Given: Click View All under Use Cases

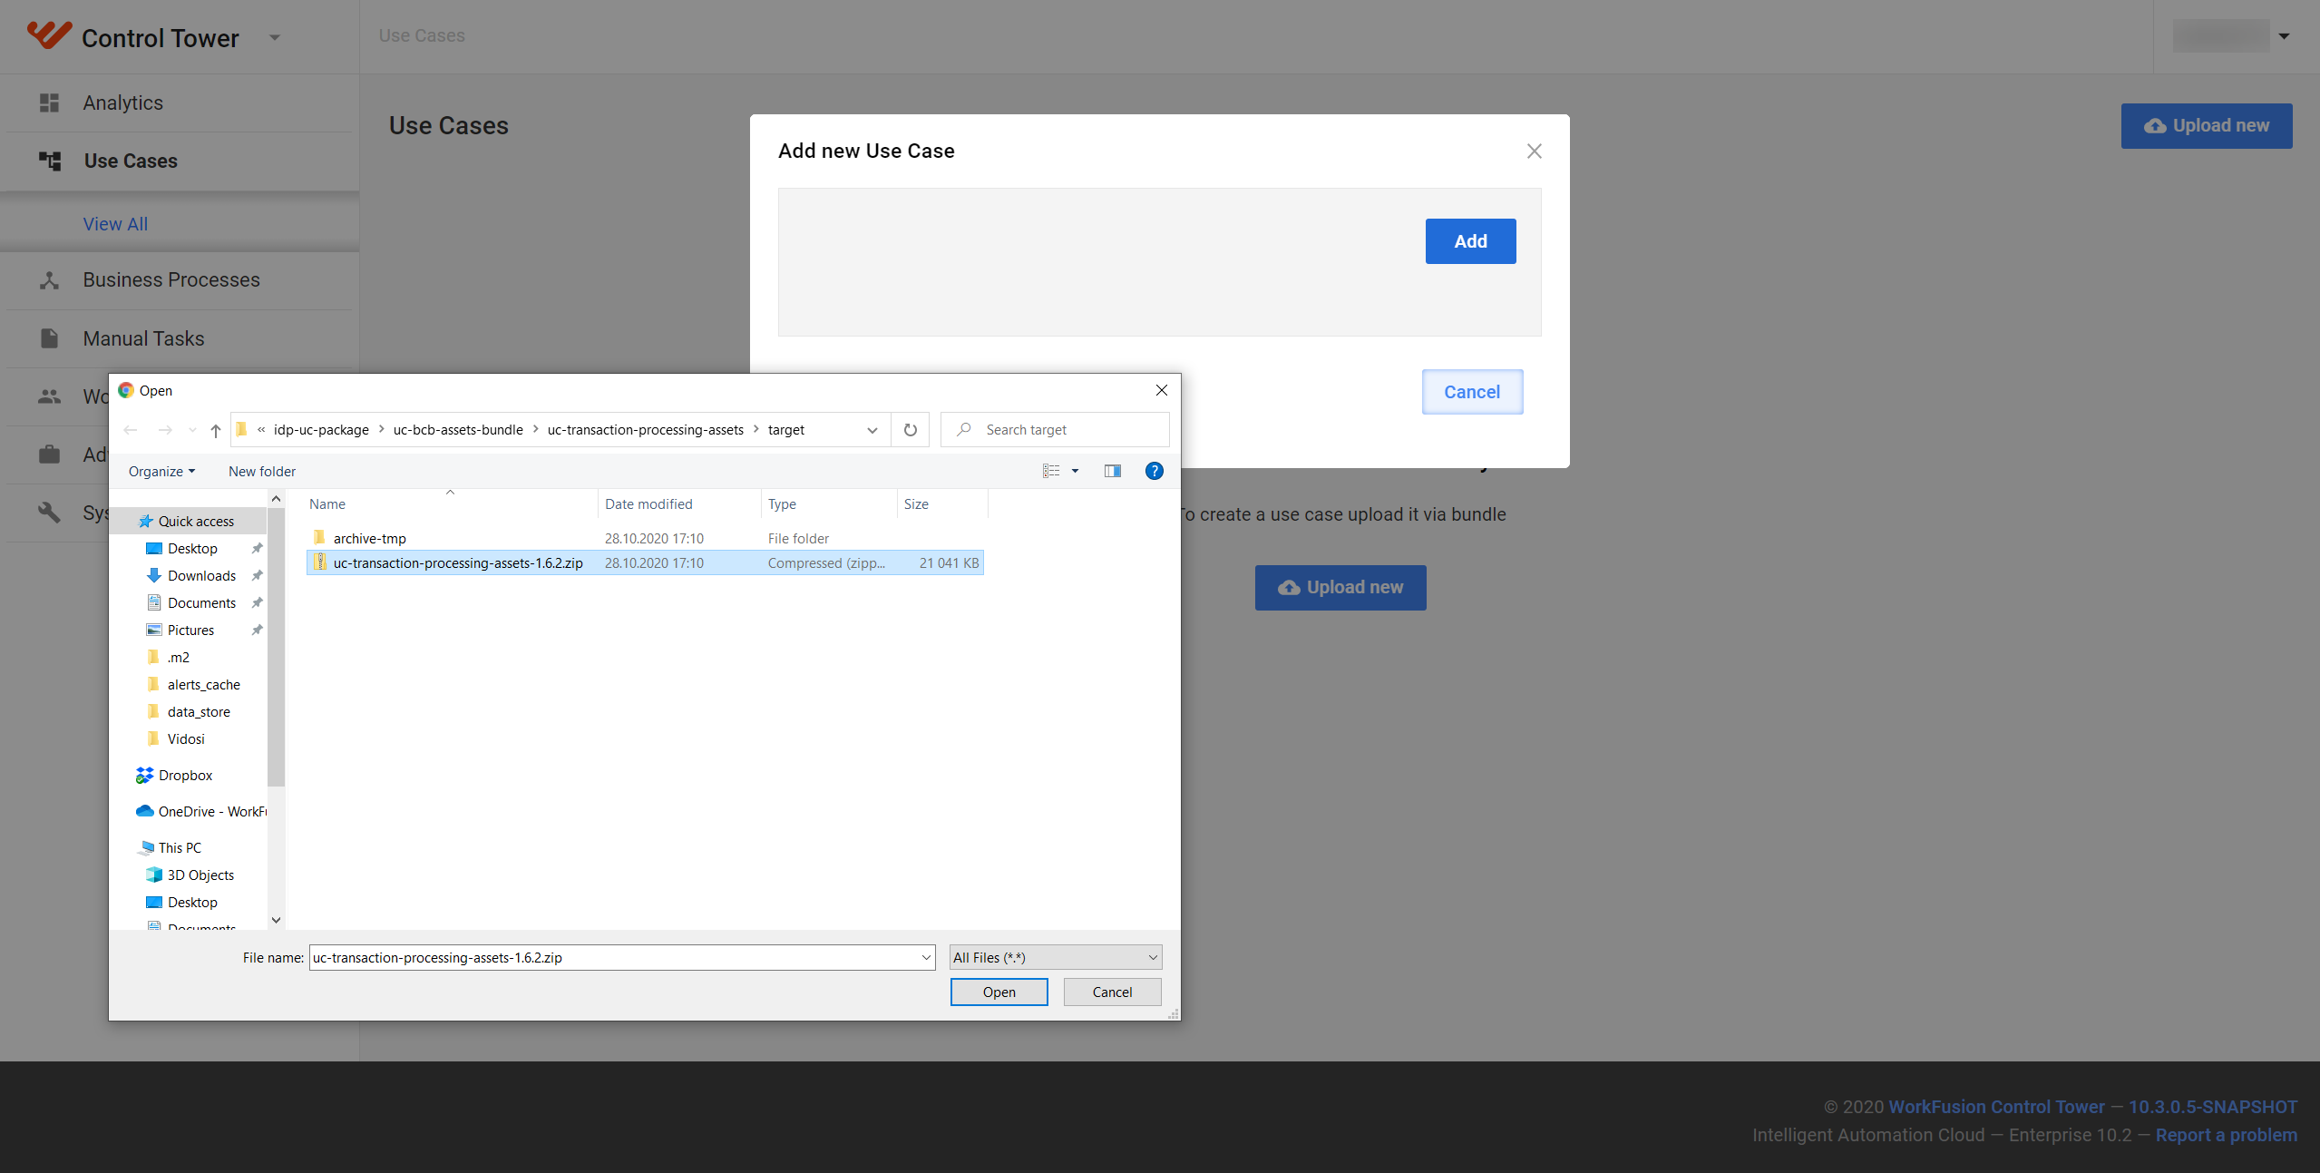Looking at the screenshot, I should [115, 224].
